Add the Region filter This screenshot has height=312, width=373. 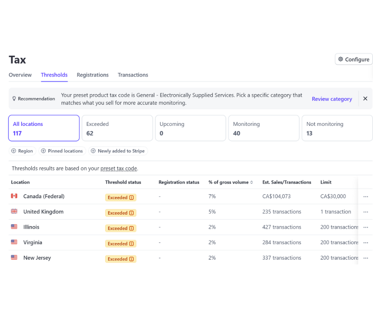(x=22, y=151)
